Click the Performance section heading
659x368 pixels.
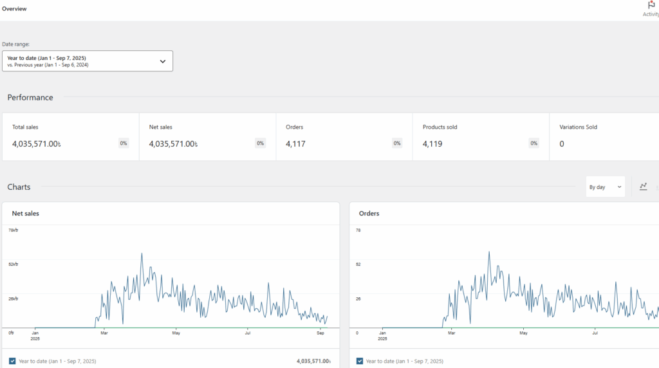tap(30, 98)
